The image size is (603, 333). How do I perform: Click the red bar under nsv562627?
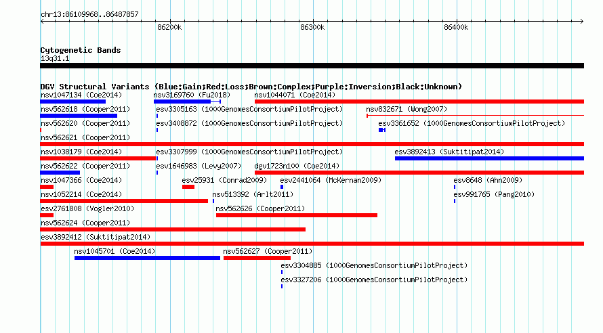tap(257, 258)
